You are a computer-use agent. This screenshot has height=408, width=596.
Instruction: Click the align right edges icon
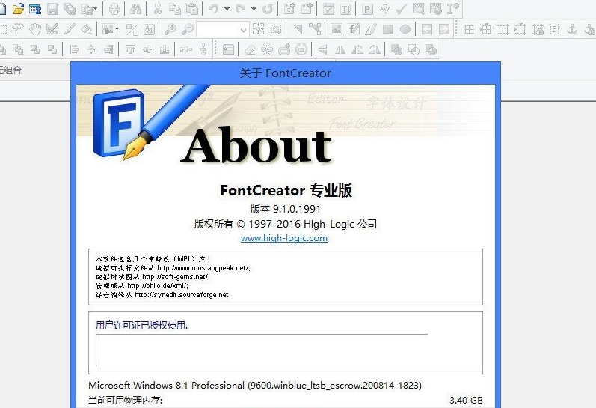(x=108, y=49)
